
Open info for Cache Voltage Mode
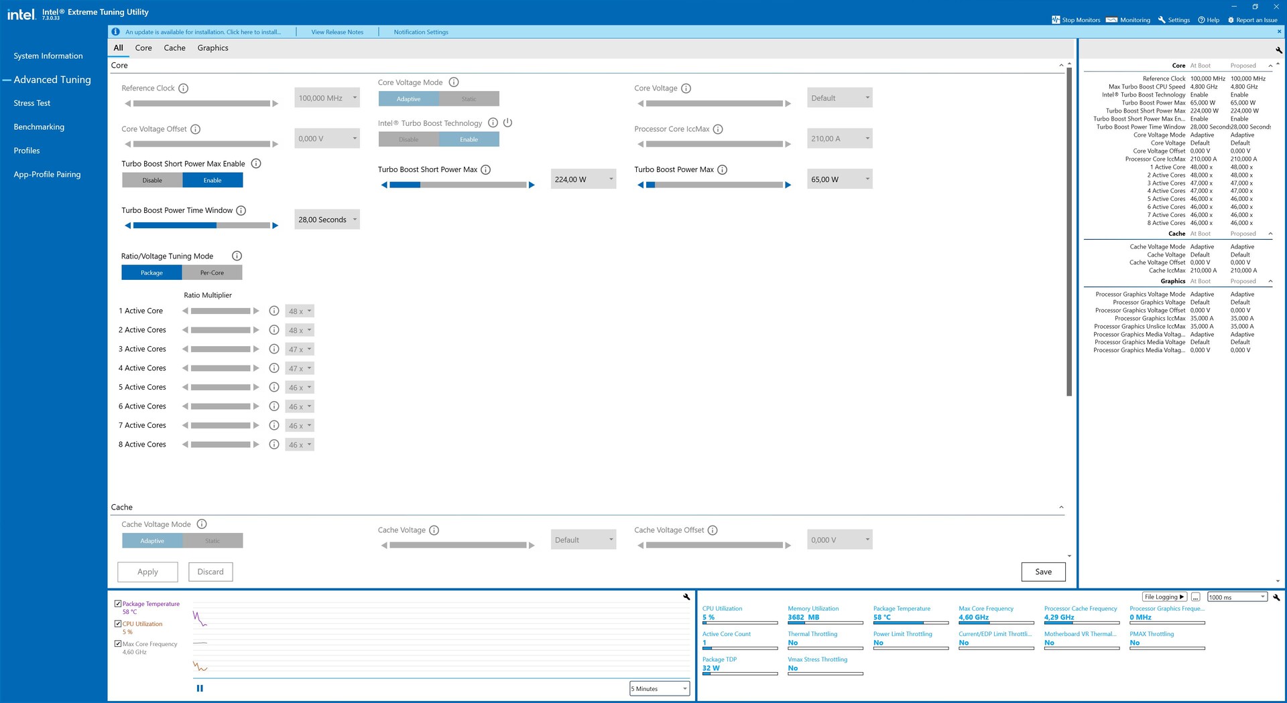(x=202, y=524)
